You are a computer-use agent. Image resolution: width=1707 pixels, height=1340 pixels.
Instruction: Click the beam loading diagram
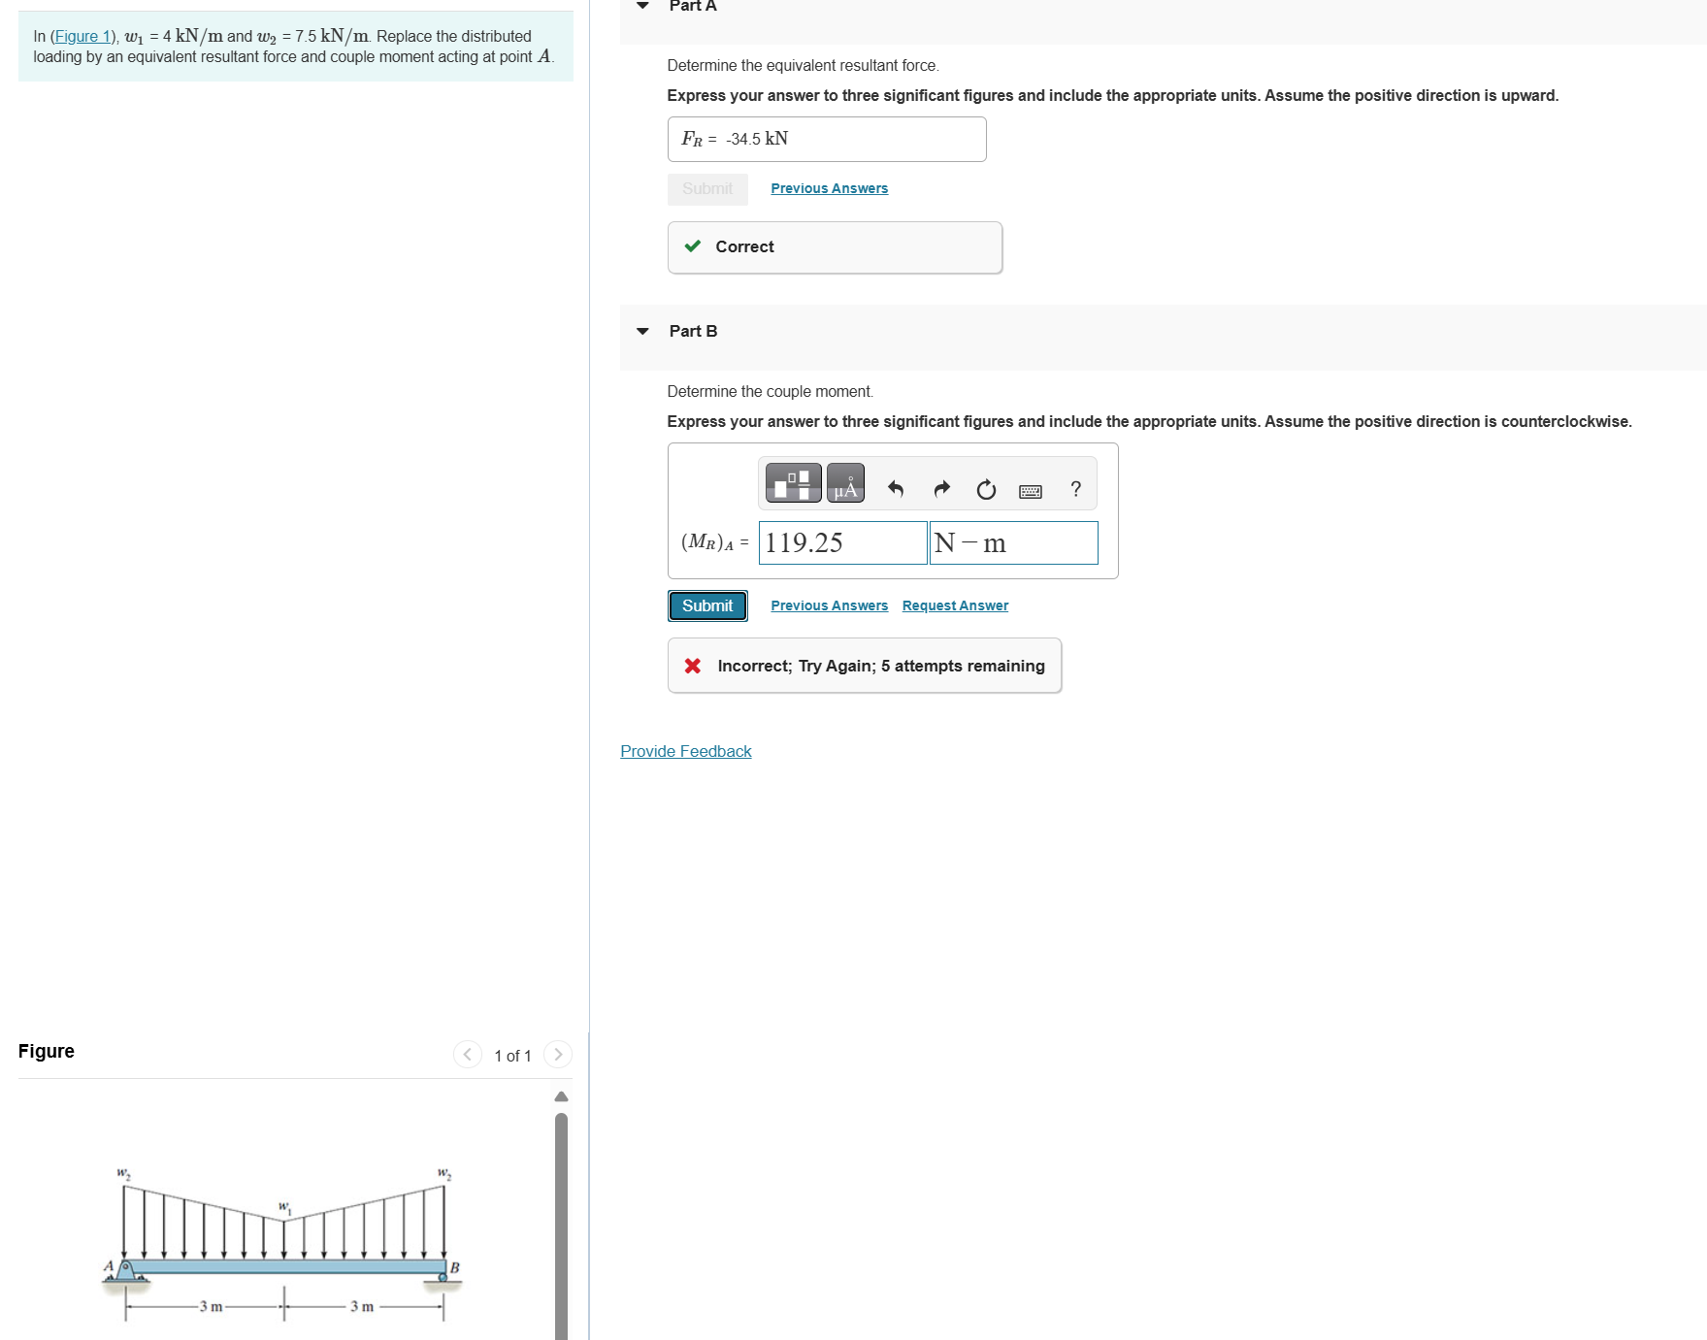[x=282, y=1243]
